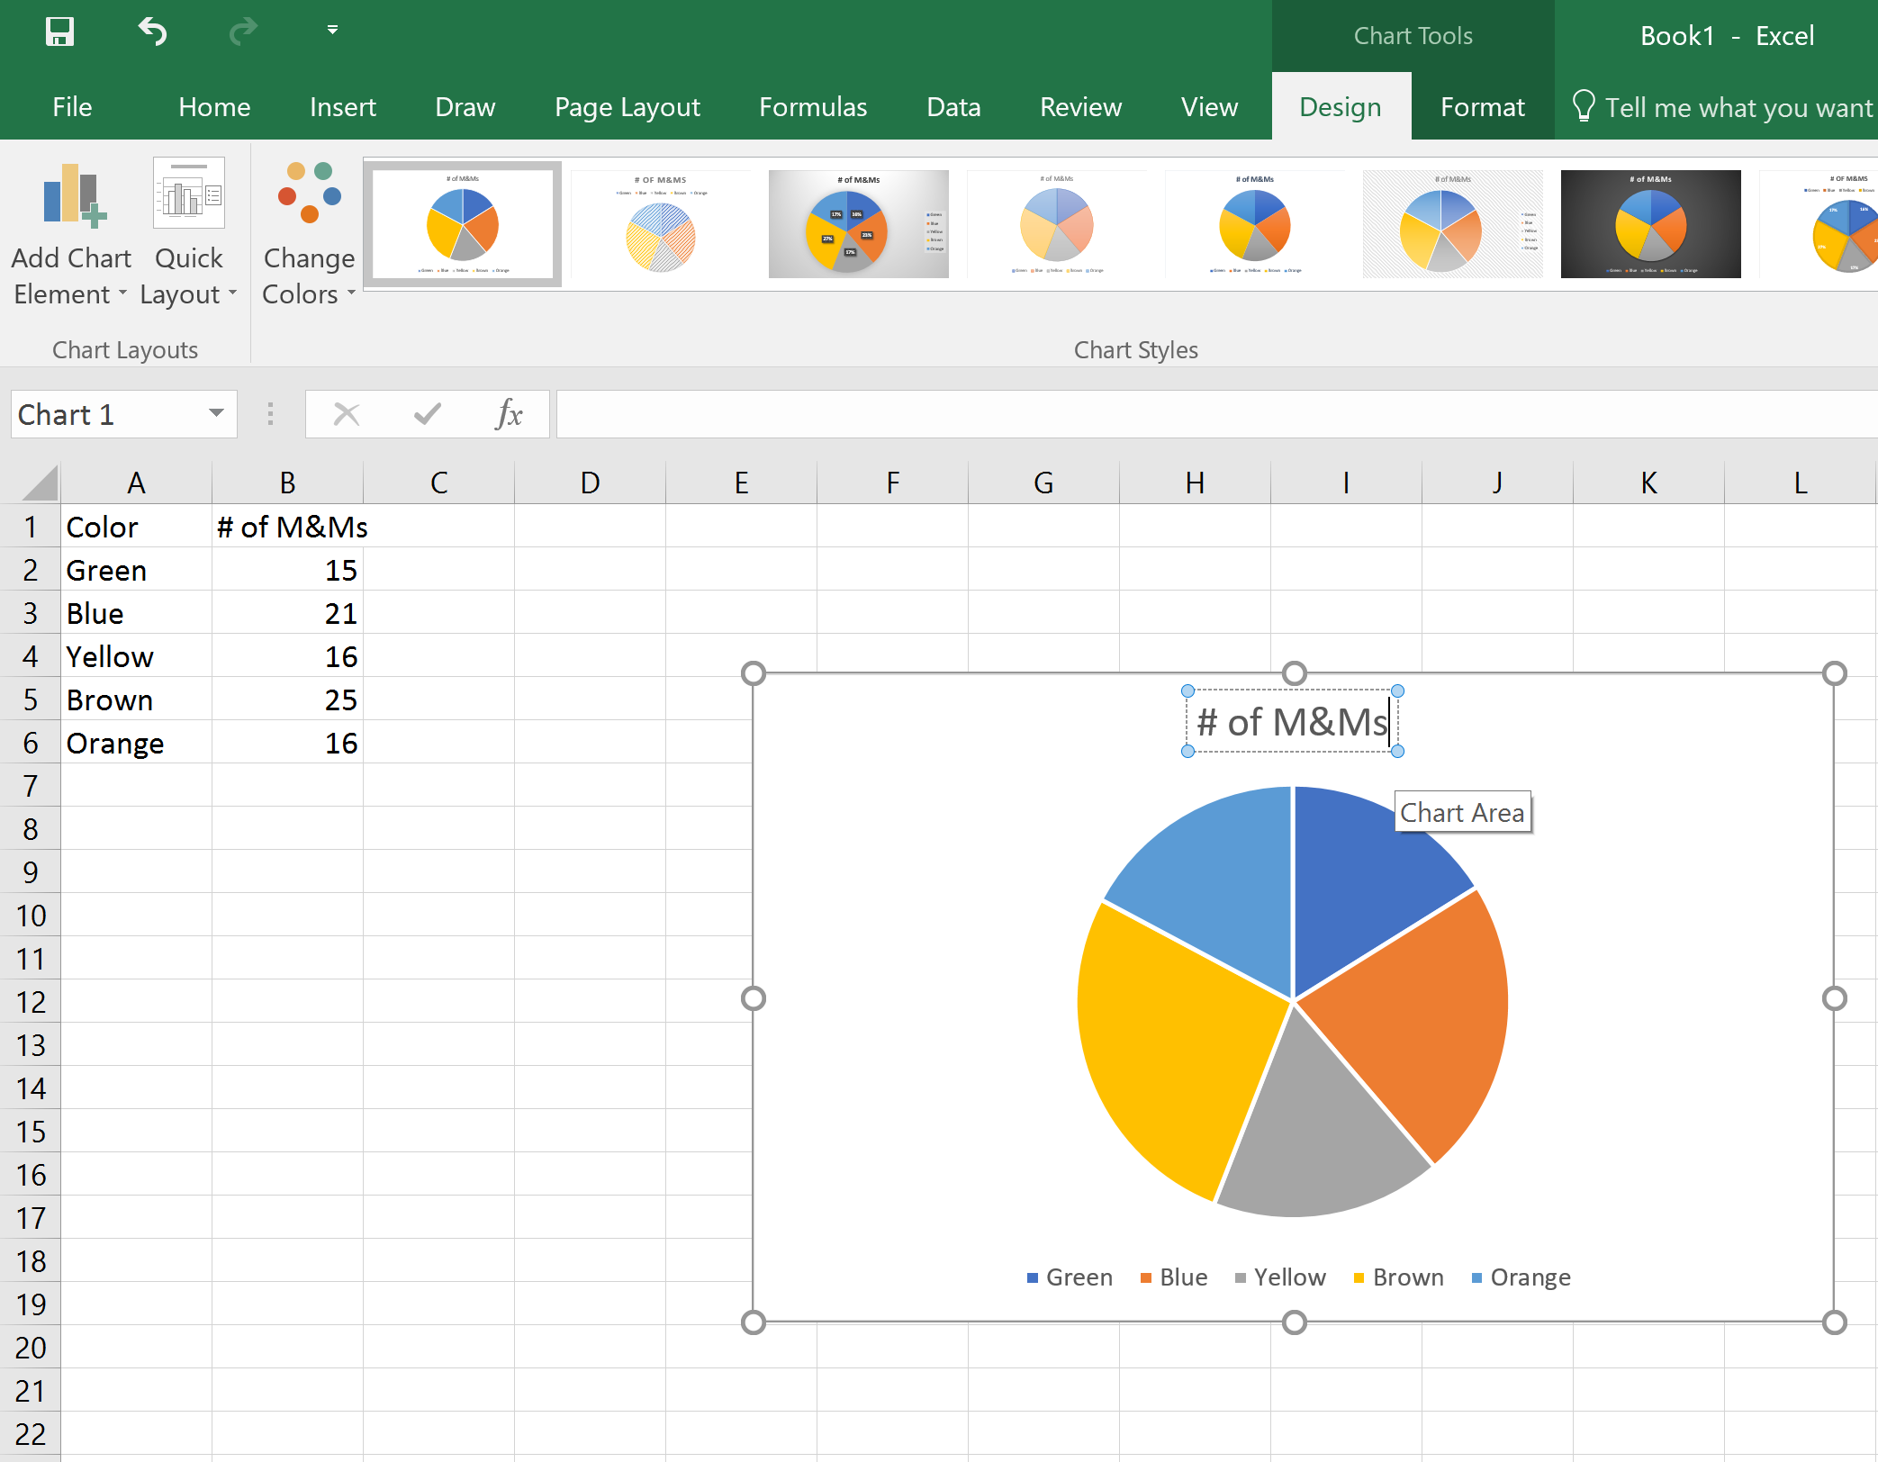Open Add Chart Element menu

71,232
